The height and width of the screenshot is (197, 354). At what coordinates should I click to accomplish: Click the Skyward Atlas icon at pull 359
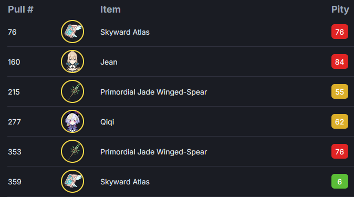coord(72,181)
